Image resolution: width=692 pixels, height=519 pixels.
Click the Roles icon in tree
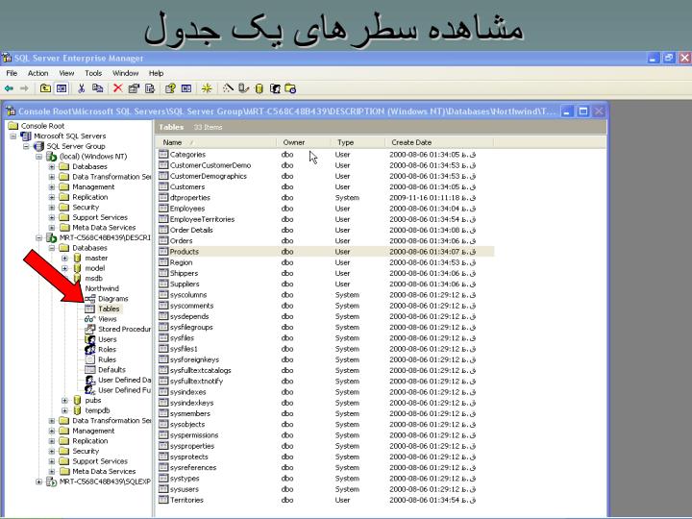point(89,349)
